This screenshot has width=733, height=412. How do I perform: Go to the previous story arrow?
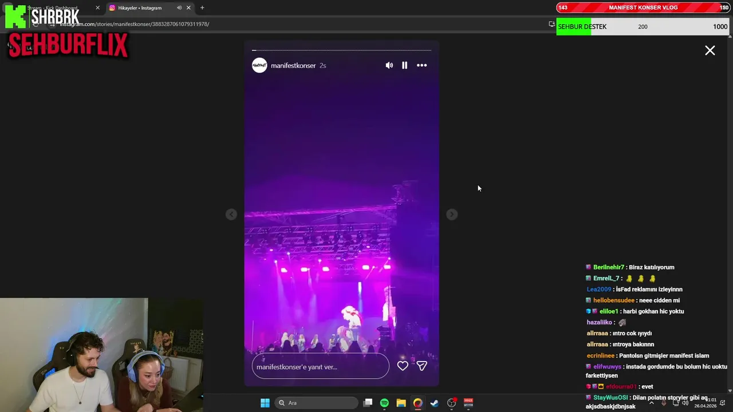(x=231, y=214)
